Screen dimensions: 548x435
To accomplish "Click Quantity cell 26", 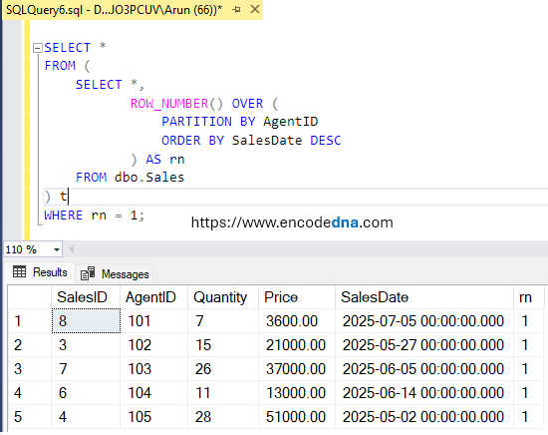I will [x=223, y=369].
